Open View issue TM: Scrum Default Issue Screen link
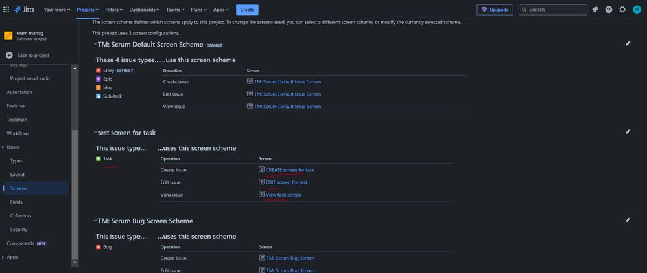The height and width of the screenshot is (273, 647). click(287, 107)
